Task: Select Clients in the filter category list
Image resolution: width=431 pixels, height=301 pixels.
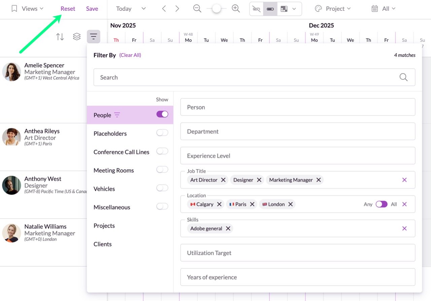Action: (103, 244)
